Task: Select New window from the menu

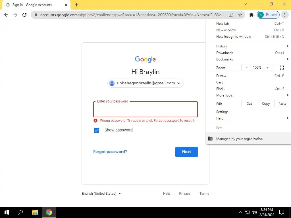Action: [248, 30]
